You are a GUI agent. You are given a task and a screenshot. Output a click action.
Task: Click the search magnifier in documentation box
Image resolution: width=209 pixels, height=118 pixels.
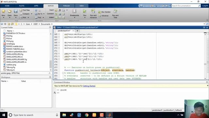(x=199, y=6)
